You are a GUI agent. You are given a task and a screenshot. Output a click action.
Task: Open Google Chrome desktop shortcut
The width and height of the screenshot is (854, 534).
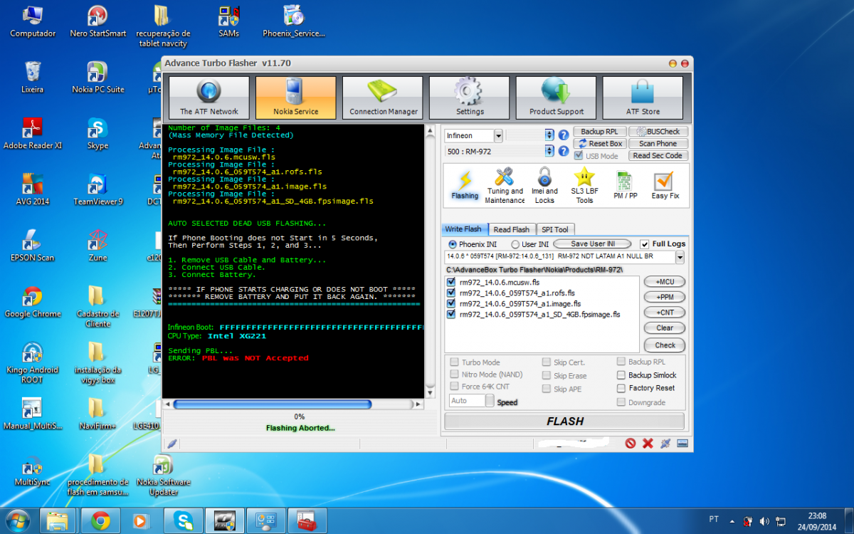coord(33,302)
